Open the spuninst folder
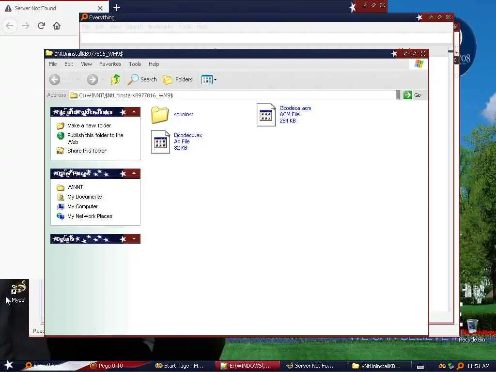The width and height of the screenshot is (496, 372). [160, 114]
